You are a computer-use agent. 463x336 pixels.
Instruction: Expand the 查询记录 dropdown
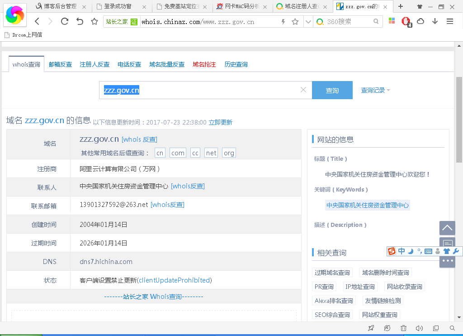pyautogui.click(x=375, y=90)
